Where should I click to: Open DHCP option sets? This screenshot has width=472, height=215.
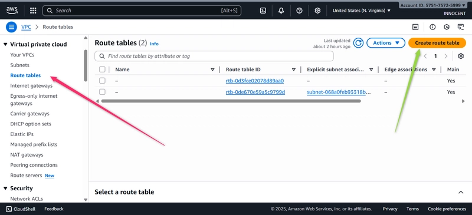tap(31, 124)
